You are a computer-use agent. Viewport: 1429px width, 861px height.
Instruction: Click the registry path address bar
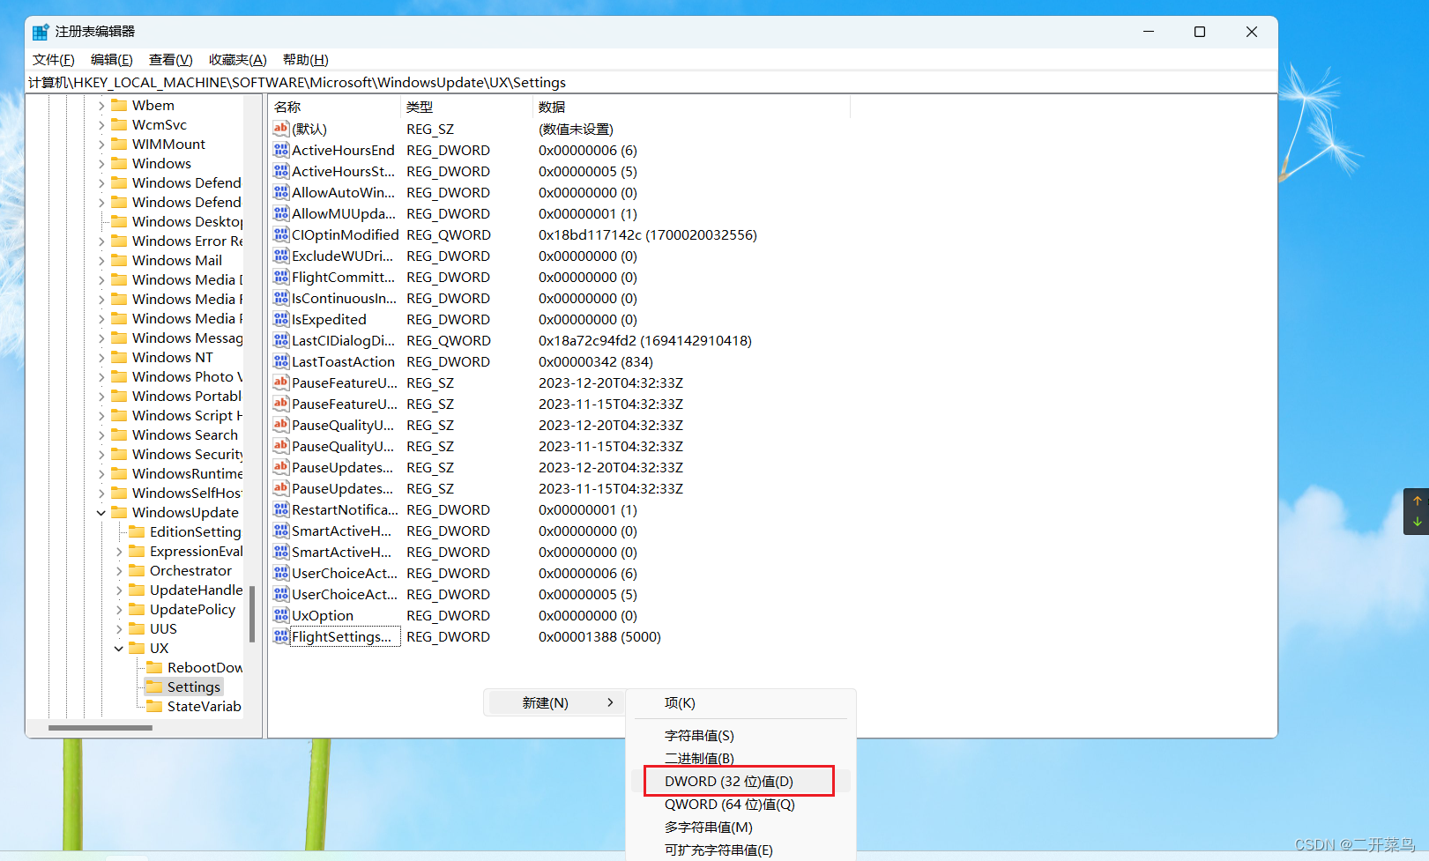click(651, 82)
